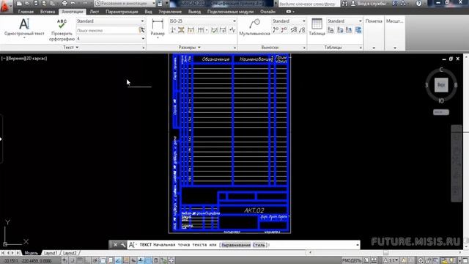This screenshot has width=469, height=264.
Task: Switch to the Вывод ribbon tab
Action: tap(194, 12)
